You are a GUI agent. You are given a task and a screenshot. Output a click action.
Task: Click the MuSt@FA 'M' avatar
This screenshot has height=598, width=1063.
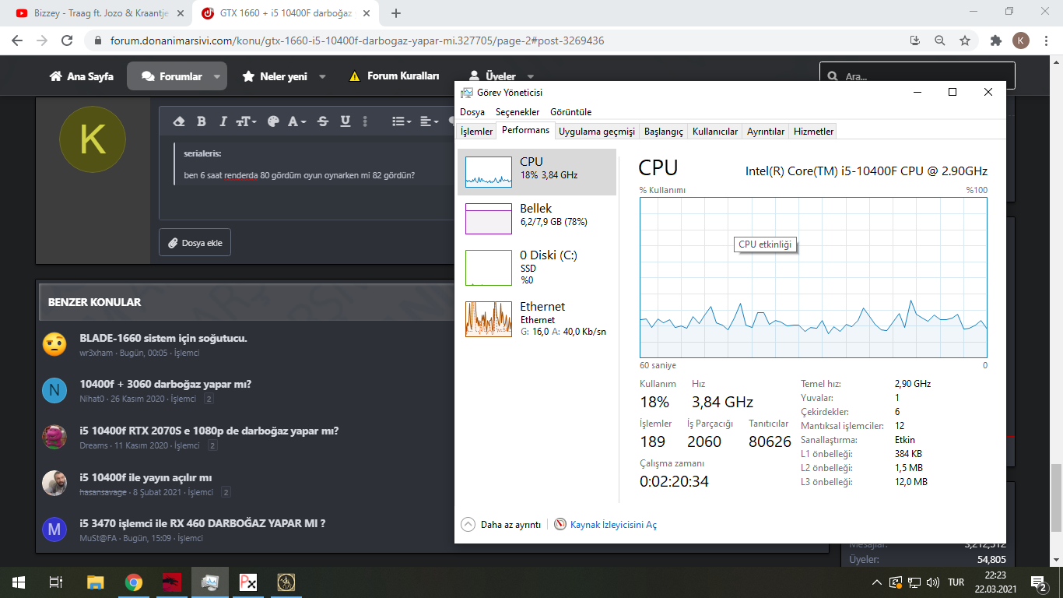coord(54,529)
